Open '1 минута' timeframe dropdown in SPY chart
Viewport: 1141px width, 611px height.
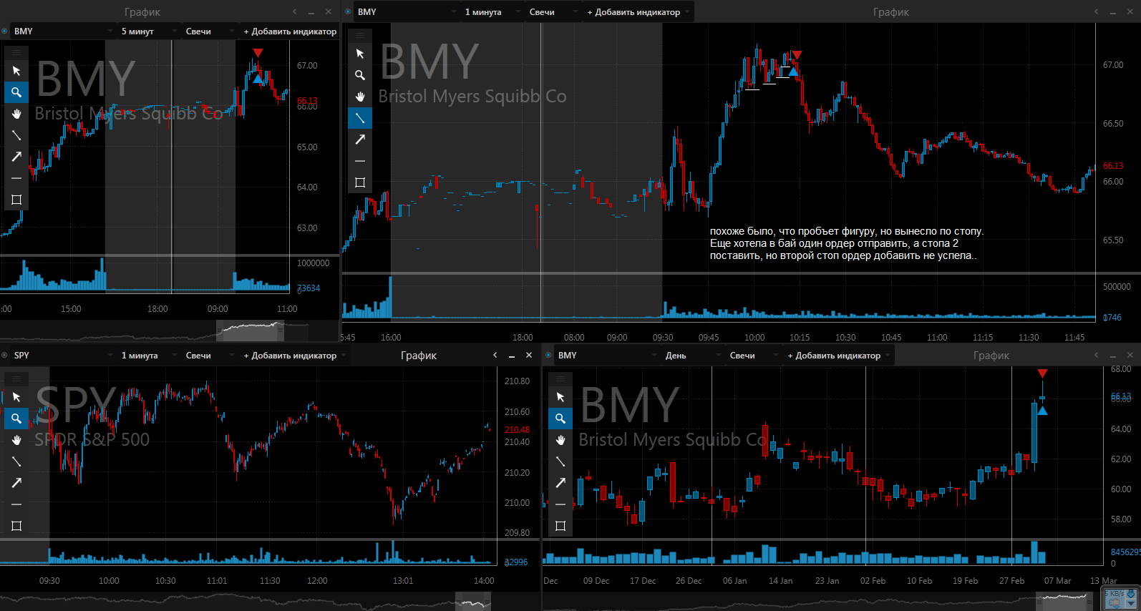[x=148, y=356]
